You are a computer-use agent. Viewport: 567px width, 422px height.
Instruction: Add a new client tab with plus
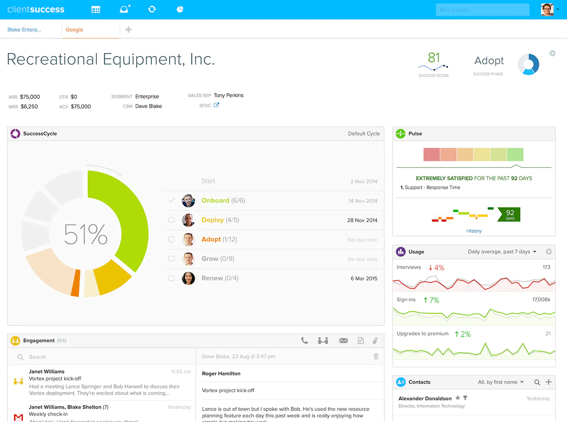click(129, 30)
